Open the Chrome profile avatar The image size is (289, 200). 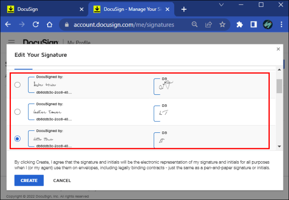[x=268, y=25]
